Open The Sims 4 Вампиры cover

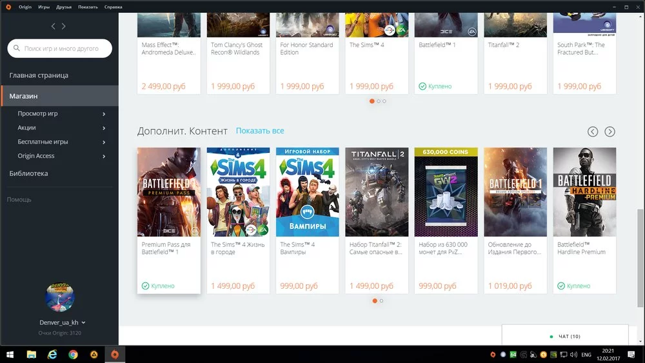tap(307, 192)
